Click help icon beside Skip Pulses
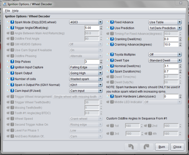Image resolution: width=189 pixels, height=155 pixels. pyautogui.click(x=12, y=62)
